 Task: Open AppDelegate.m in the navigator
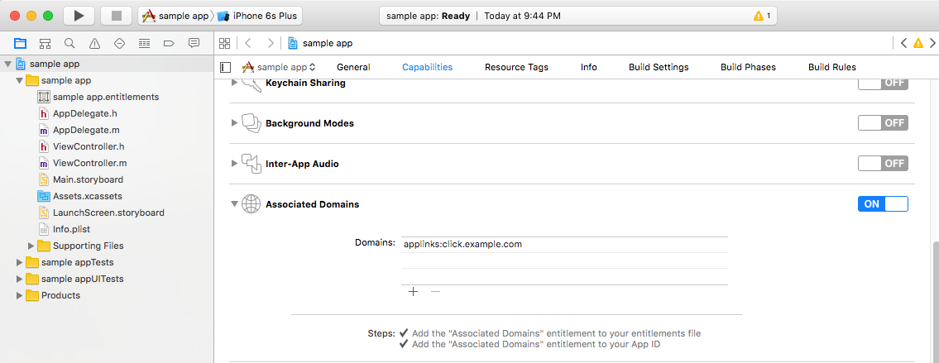pyautogui.click(x=86, y=130)
